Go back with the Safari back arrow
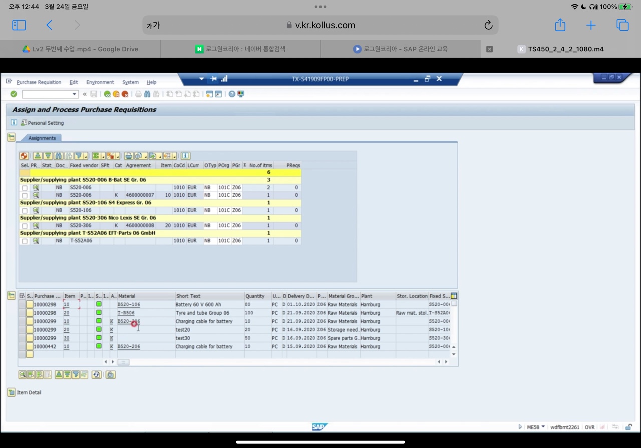This screenshot has height=448, width=641. 49,25
